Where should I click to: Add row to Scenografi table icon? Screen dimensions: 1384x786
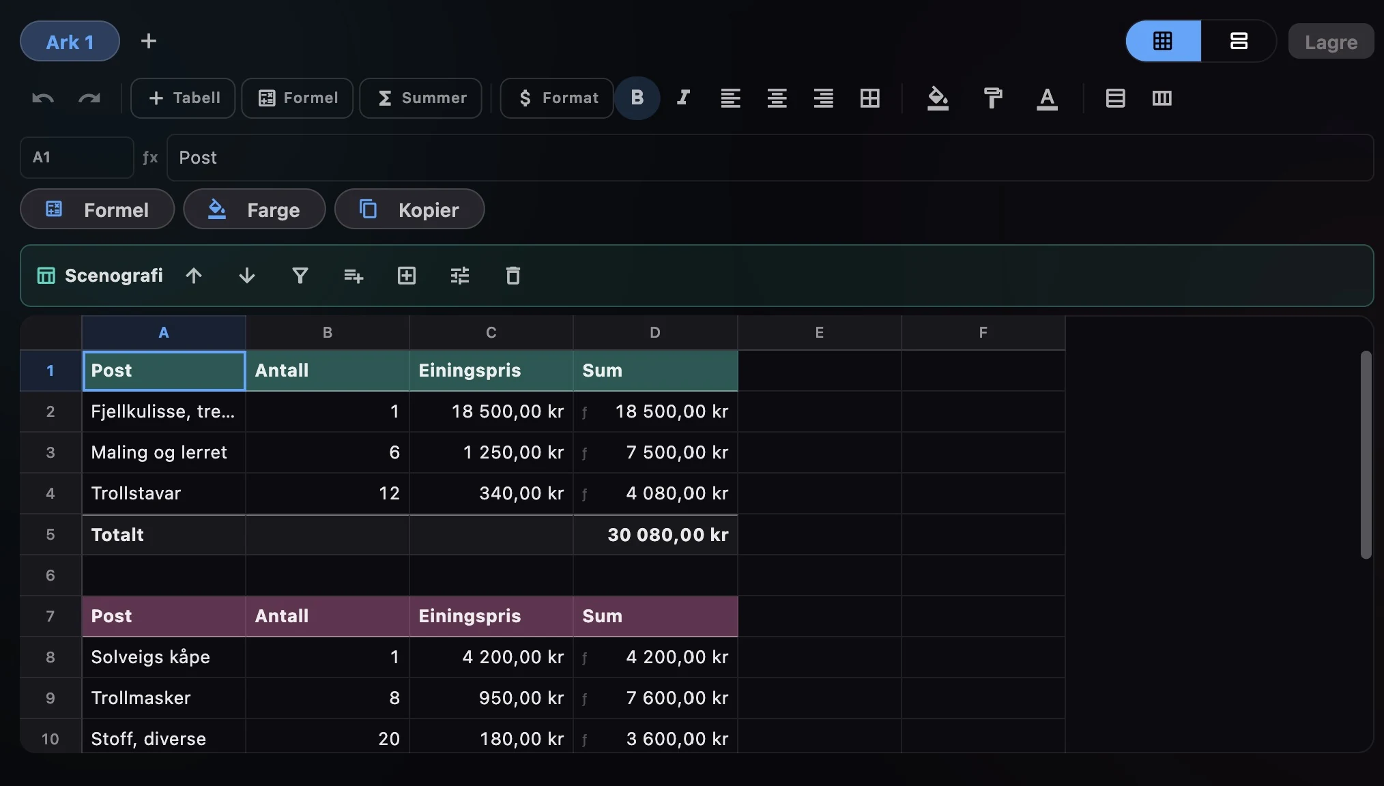point(354,276)
